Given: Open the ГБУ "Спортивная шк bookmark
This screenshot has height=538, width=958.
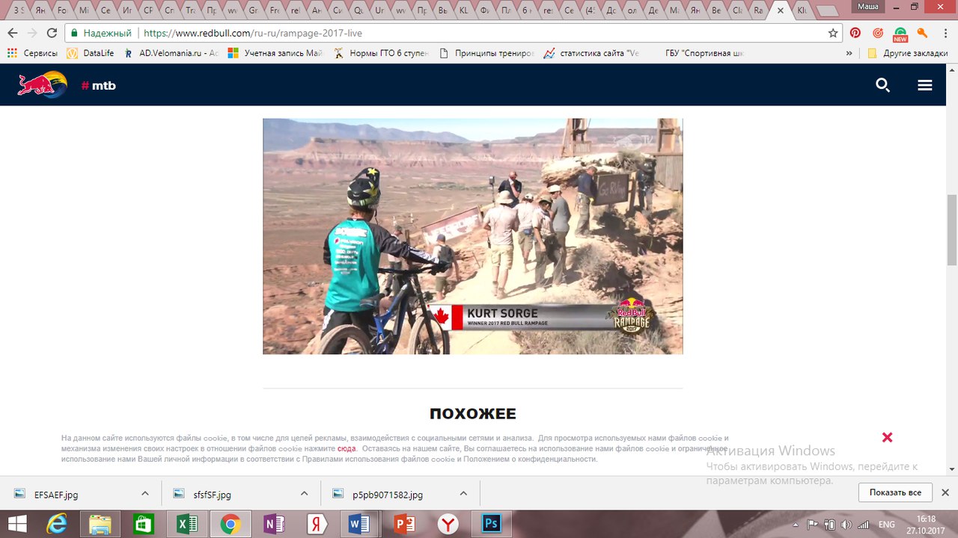Looking at the screenshot, I should coord(706,53).
